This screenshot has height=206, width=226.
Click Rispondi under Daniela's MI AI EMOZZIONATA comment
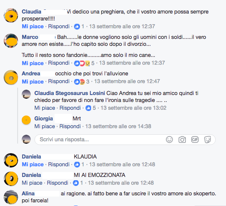click(57, 183)
